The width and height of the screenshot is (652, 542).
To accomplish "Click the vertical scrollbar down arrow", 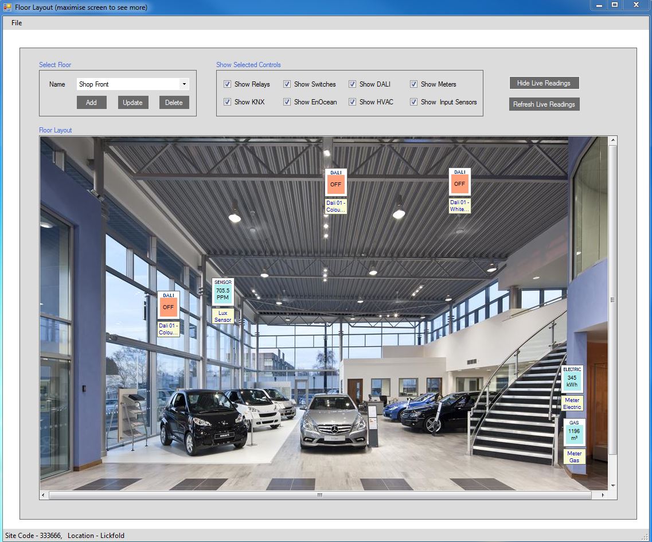I will (x=612, y=485).
